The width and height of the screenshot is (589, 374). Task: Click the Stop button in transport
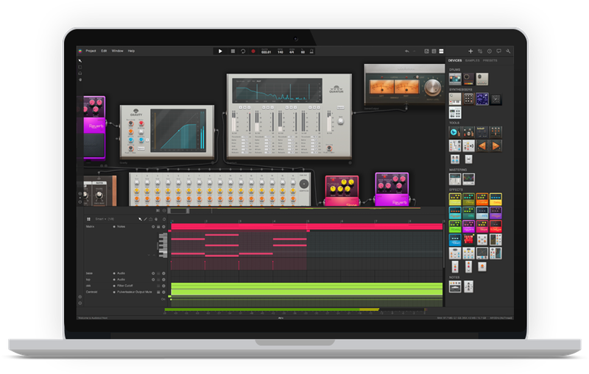(x=233, y=51)
